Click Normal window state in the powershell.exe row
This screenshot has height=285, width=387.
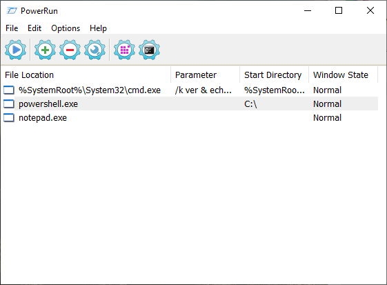coord(327,104)
